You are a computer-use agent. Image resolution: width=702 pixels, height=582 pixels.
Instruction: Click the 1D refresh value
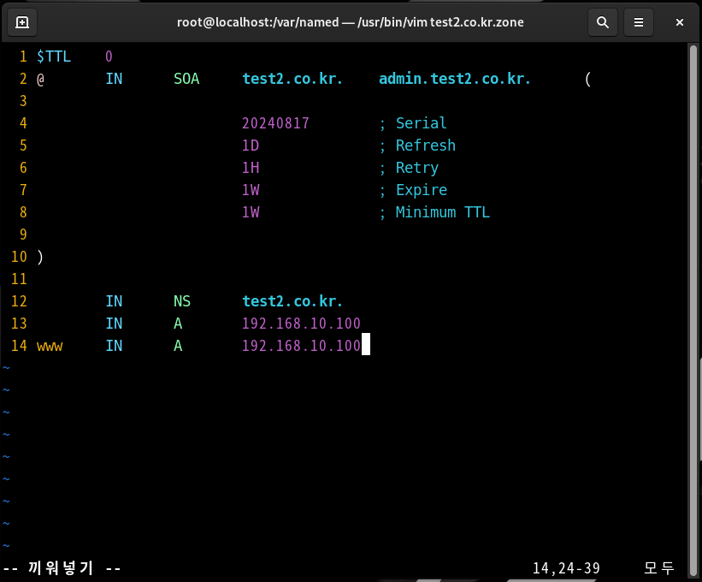[x=251, y=145]
